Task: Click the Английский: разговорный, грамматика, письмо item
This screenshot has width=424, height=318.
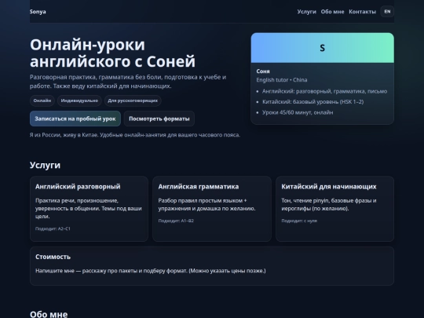Action: click(324, 91)
